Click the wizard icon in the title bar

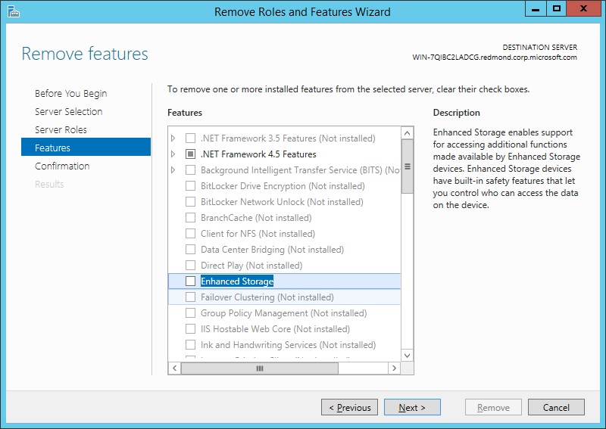[13, 11]
